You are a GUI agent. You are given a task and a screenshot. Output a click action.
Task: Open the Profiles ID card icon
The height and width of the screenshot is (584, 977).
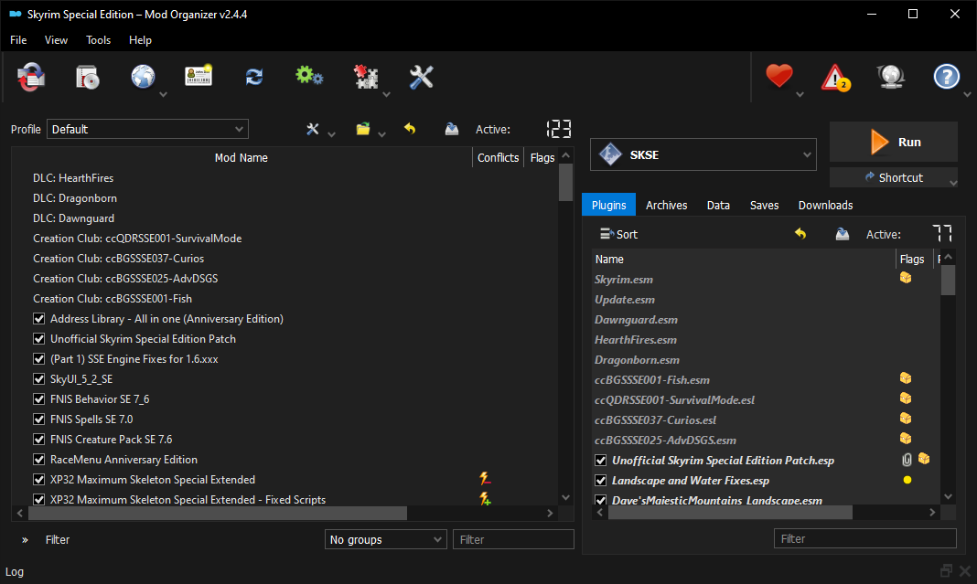(199, 76)
